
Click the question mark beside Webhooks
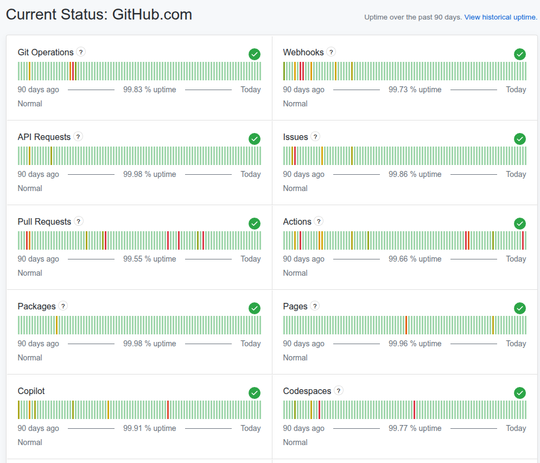(x=331, y=52)
